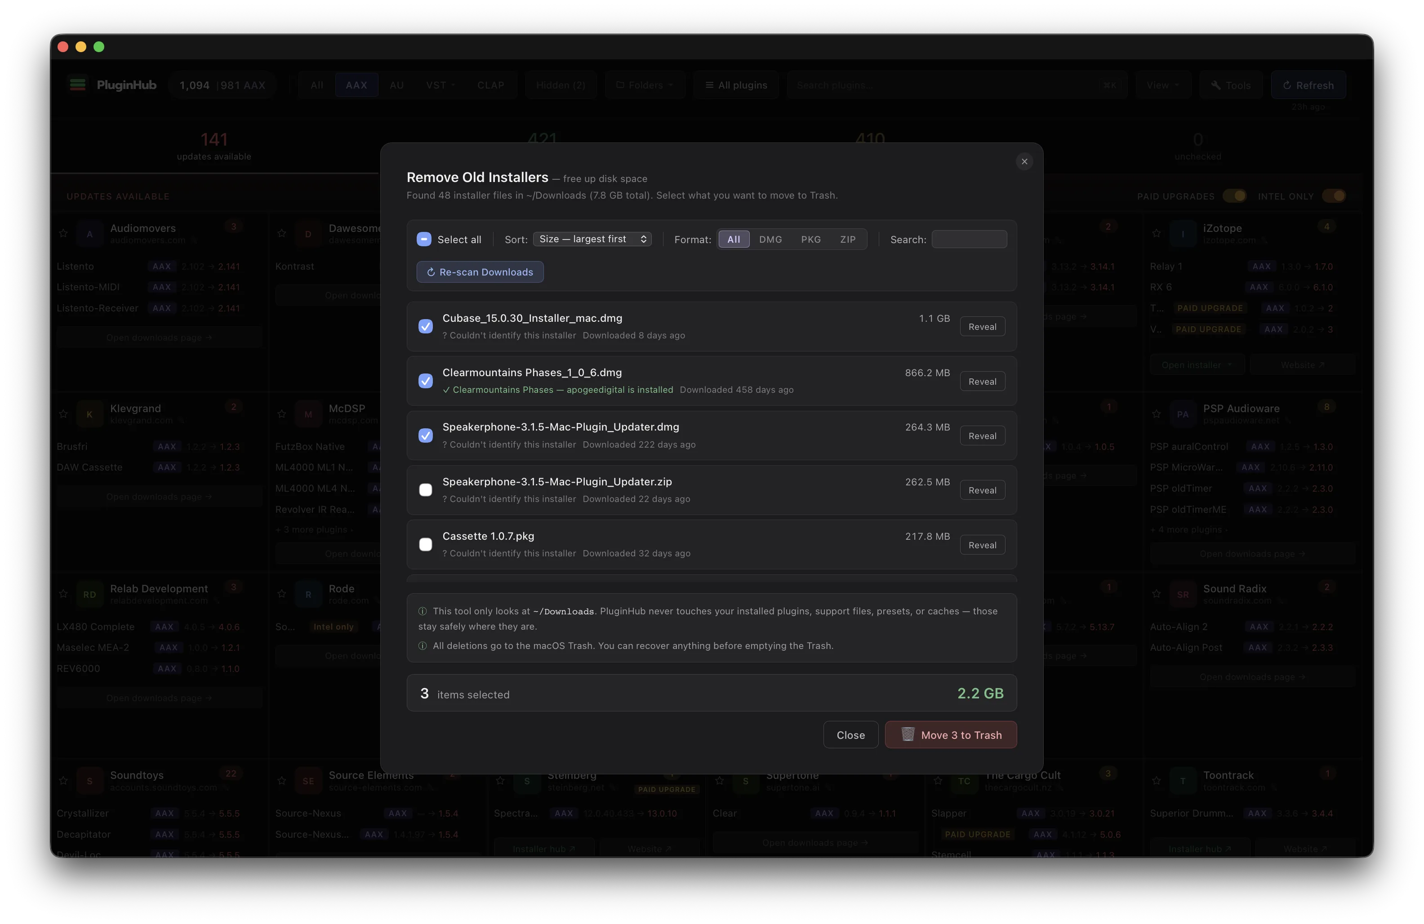This screenshot has height=924, width=1424.
Task: Toggle the Intel Only switch
Action: coord(1334,195)
